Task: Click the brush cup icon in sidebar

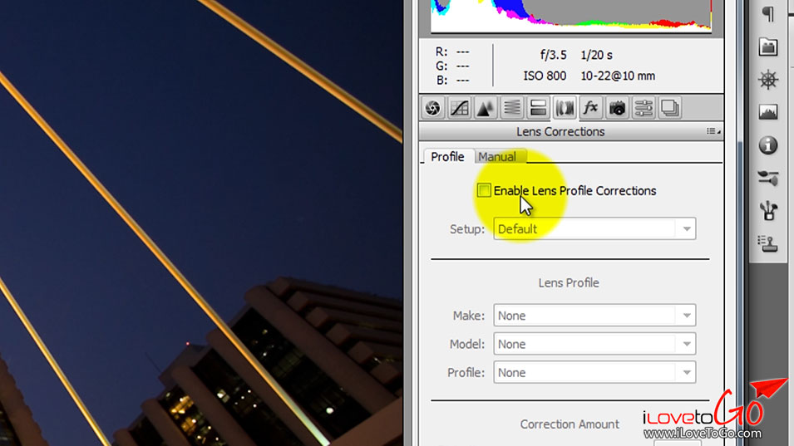Action: [x=769, y=210]
